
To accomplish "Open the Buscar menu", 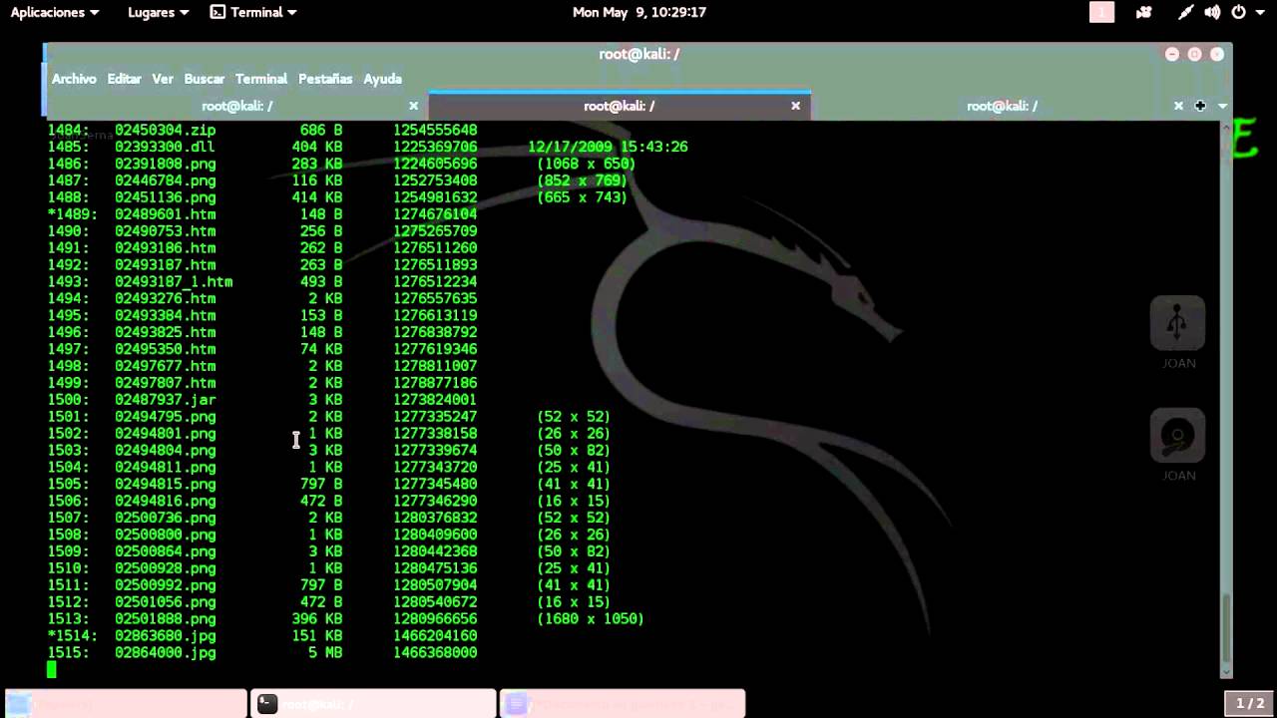I will pyautogui.click(x=205, y=79).
